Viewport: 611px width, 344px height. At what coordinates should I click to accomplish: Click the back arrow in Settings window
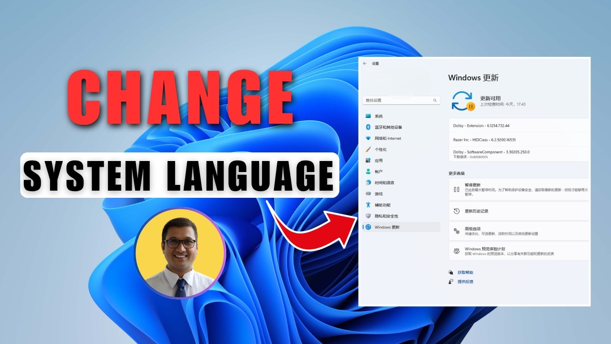click(365, 63)
